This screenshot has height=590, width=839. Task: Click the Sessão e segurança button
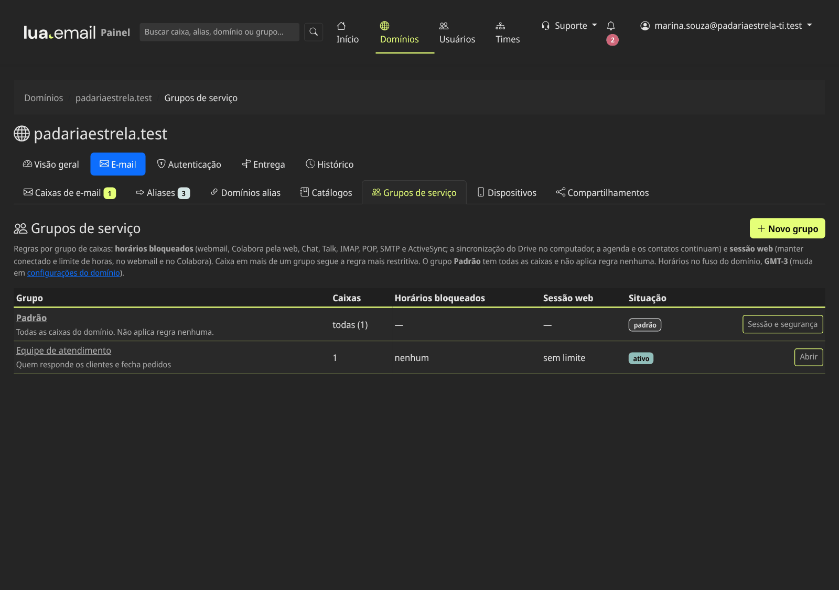click(783, 324)
